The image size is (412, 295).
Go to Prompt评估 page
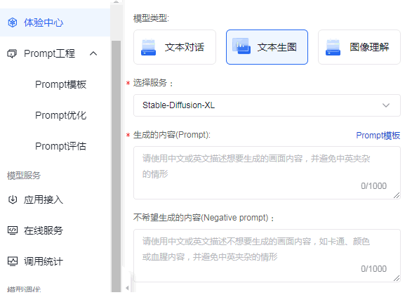[60, 146]
